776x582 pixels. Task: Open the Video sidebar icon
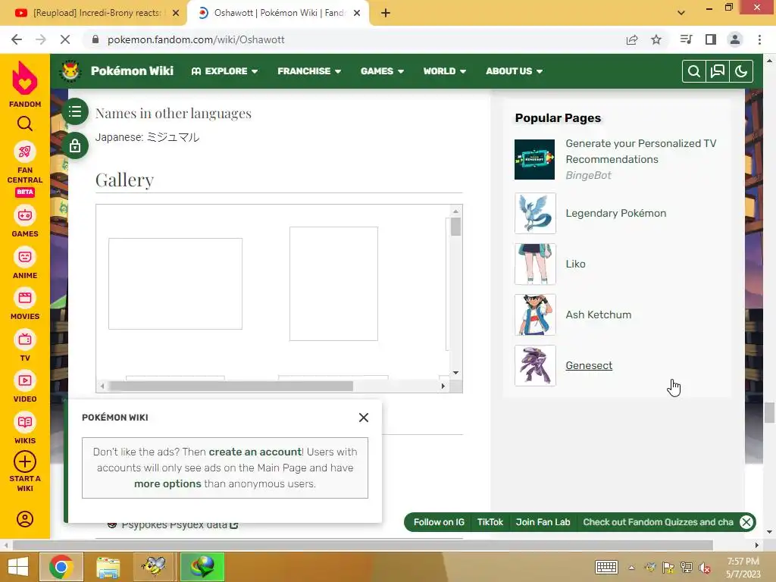pos(25,380)
